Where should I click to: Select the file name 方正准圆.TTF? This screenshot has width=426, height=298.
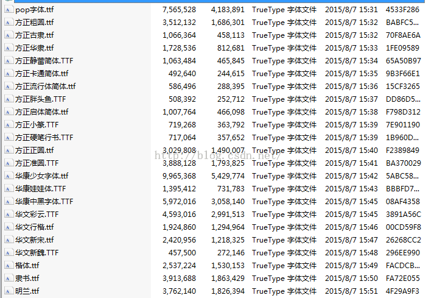(x=37, y=163)
